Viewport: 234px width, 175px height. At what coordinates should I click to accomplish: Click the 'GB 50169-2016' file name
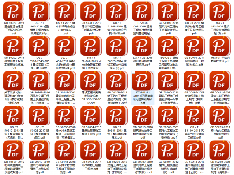(14, 167)
